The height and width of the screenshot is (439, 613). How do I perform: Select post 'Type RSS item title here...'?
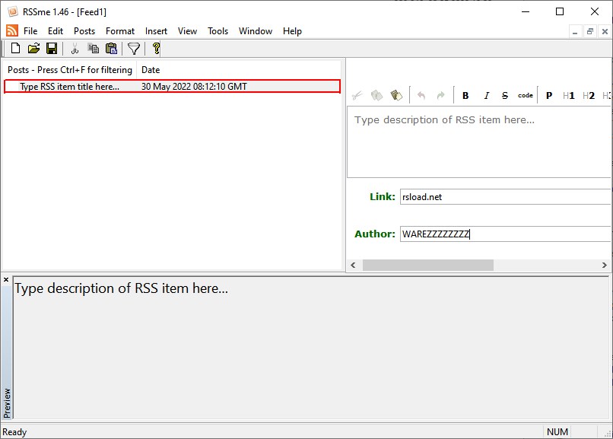(69, 87)
